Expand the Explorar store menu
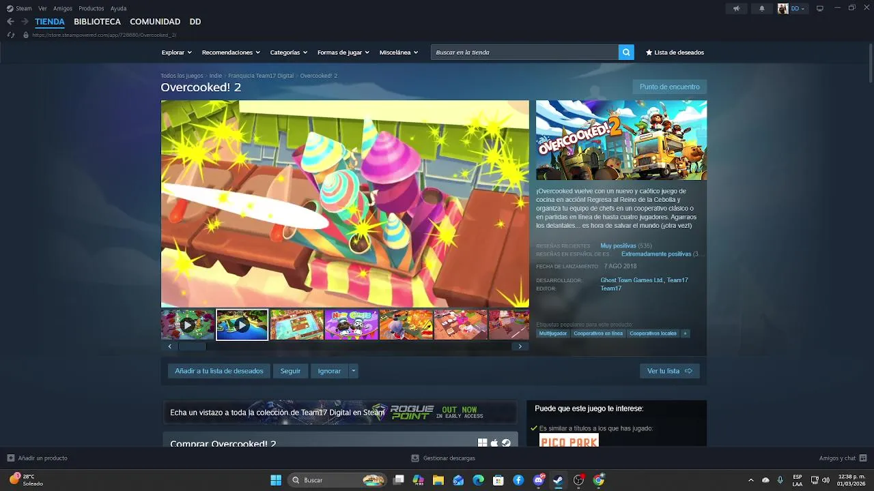The height and width of the screenshot is (491, 874). pos(176,53)
